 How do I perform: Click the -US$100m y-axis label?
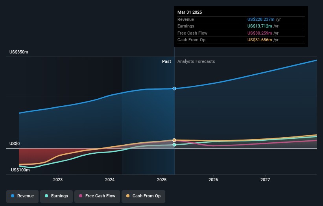click(x=20, y=170)
